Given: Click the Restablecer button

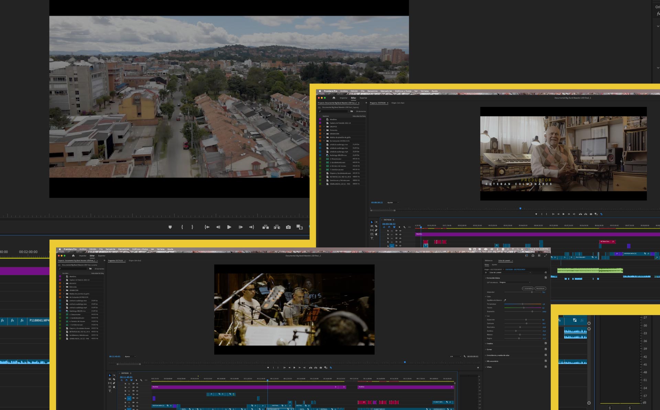Looking at the screenshot, I should [540, 288].
